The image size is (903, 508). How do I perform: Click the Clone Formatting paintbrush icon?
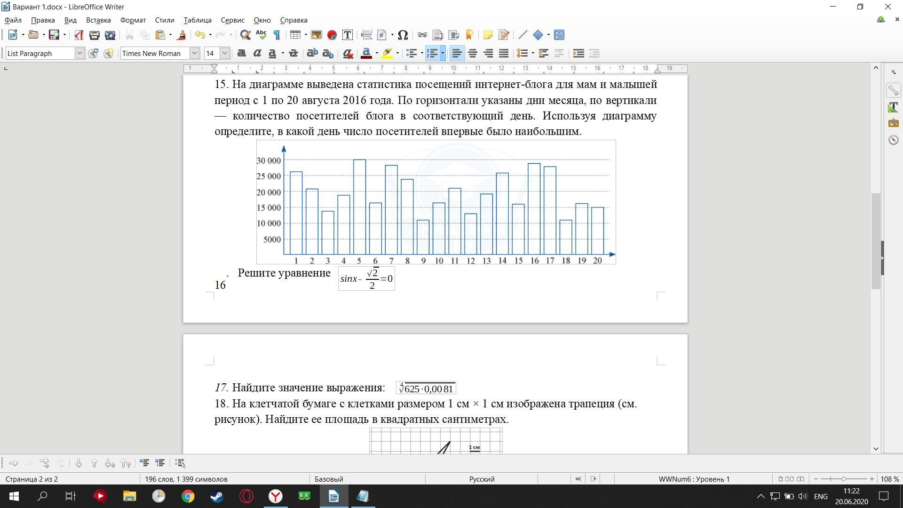point(182,35)
